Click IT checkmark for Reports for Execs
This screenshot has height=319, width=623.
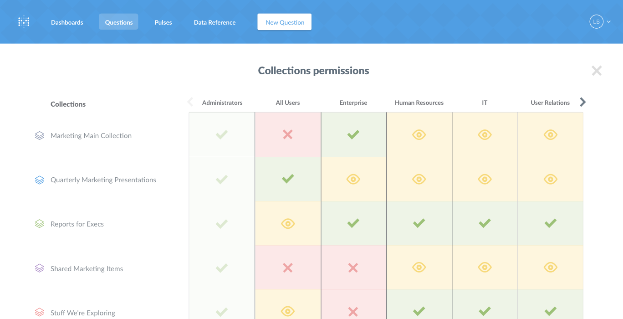pyautogui.click(x=485, y=223)
